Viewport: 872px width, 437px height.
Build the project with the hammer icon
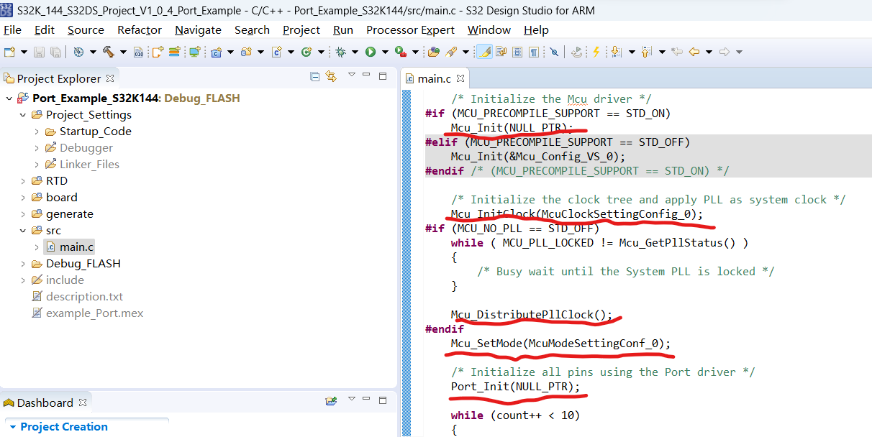pos(109,52)
